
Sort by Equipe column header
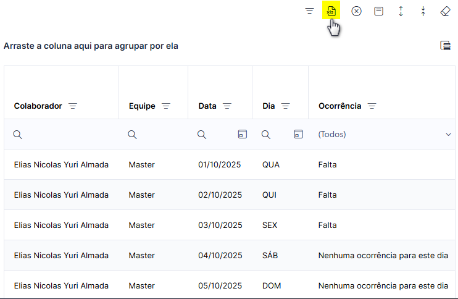pyautogui.click(x=142, y=106)
